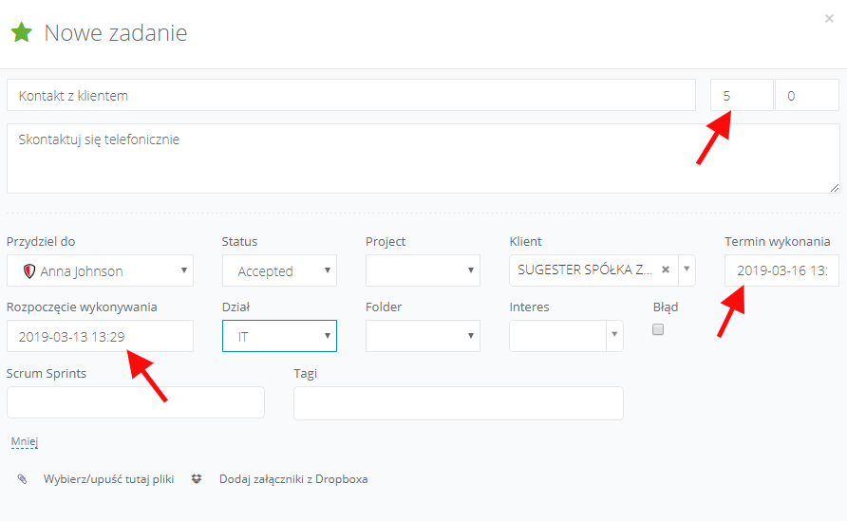Remove the selected Klient with the x icon
This screenshot has width=847, height=521.
(x=666, y=270)
